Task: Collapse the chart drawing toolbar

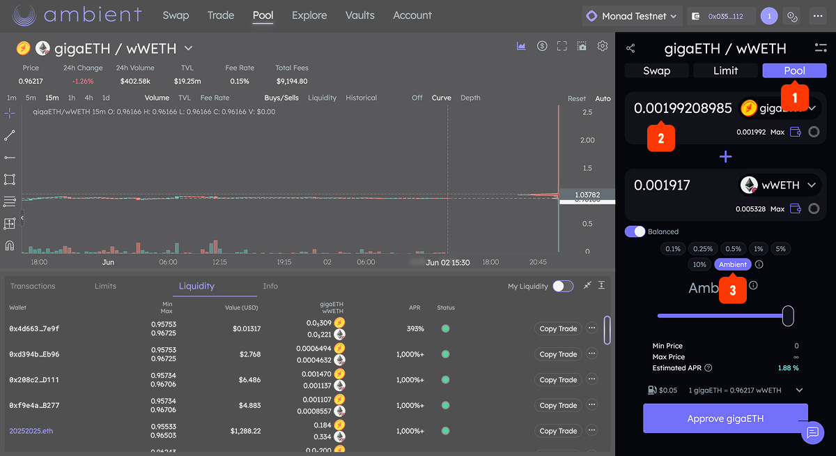Action: coord(22,218)
